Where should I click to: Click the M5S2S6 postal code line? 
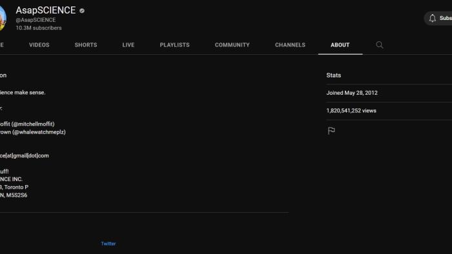click(14, 195)
